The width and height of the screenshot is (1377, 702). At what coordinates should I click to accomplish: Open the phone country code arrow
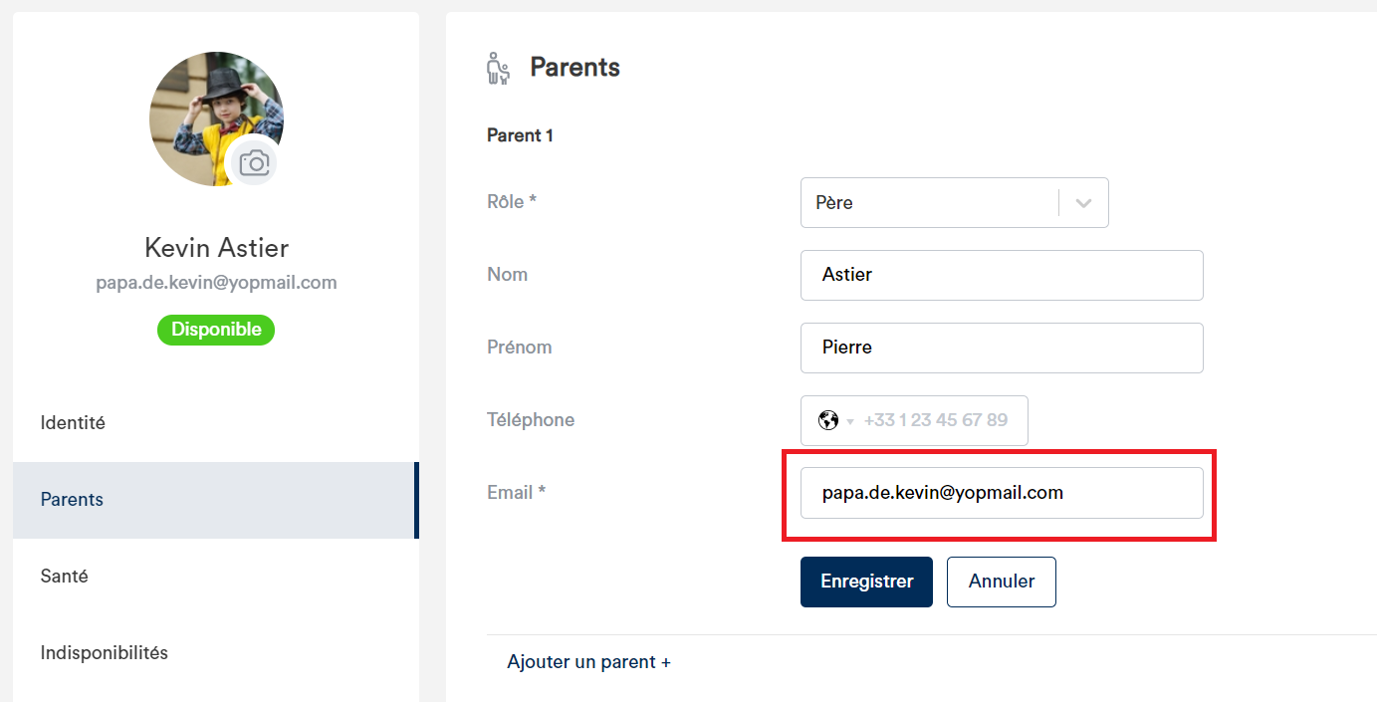(850, 421)
